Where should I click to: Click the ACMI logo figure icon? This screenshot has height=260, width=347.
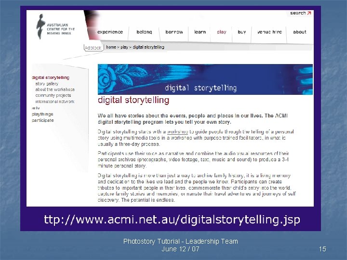pos(40,26)
